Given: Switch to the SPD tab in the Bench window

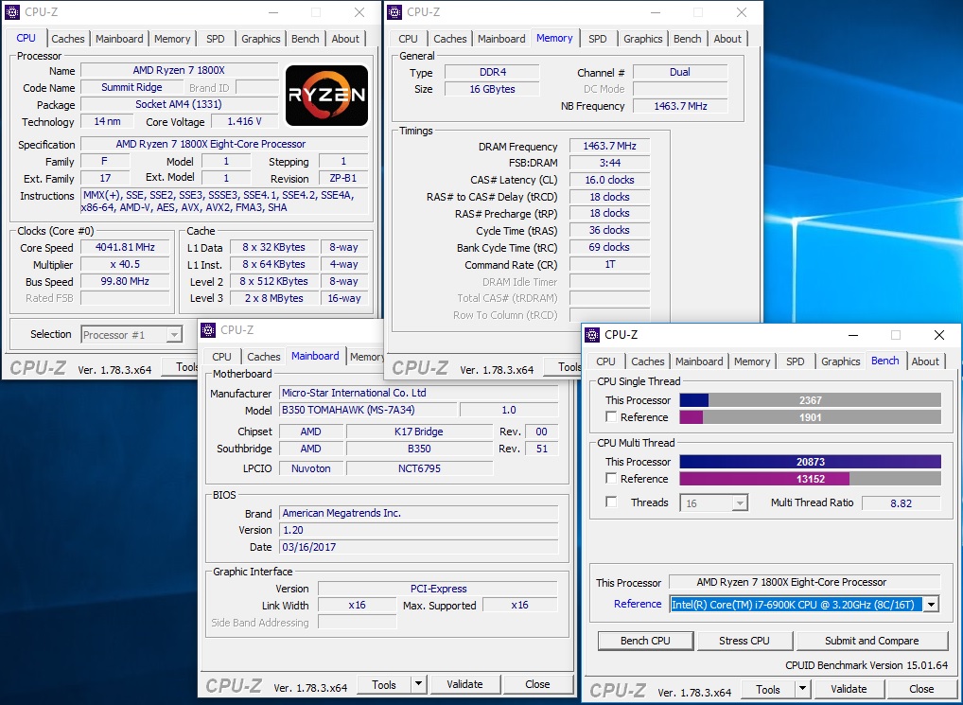Looking at the screenshot, I should (x=796, y=361).
